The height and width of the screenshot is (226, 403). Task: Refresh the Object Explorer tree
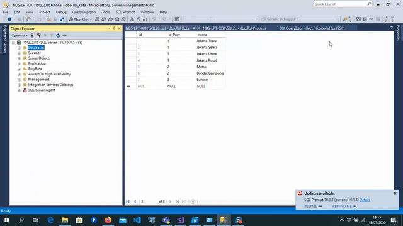58,36
